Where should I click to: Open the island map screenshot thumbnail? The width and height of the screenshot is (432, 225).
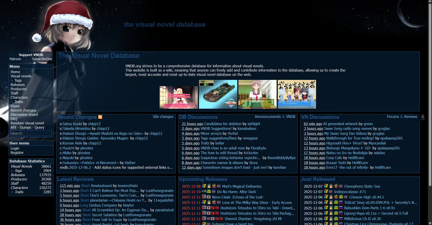218,94
